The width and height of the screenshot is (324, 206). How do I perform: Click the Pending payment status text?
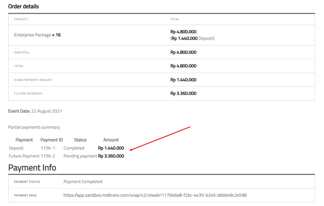coord(80,156)
